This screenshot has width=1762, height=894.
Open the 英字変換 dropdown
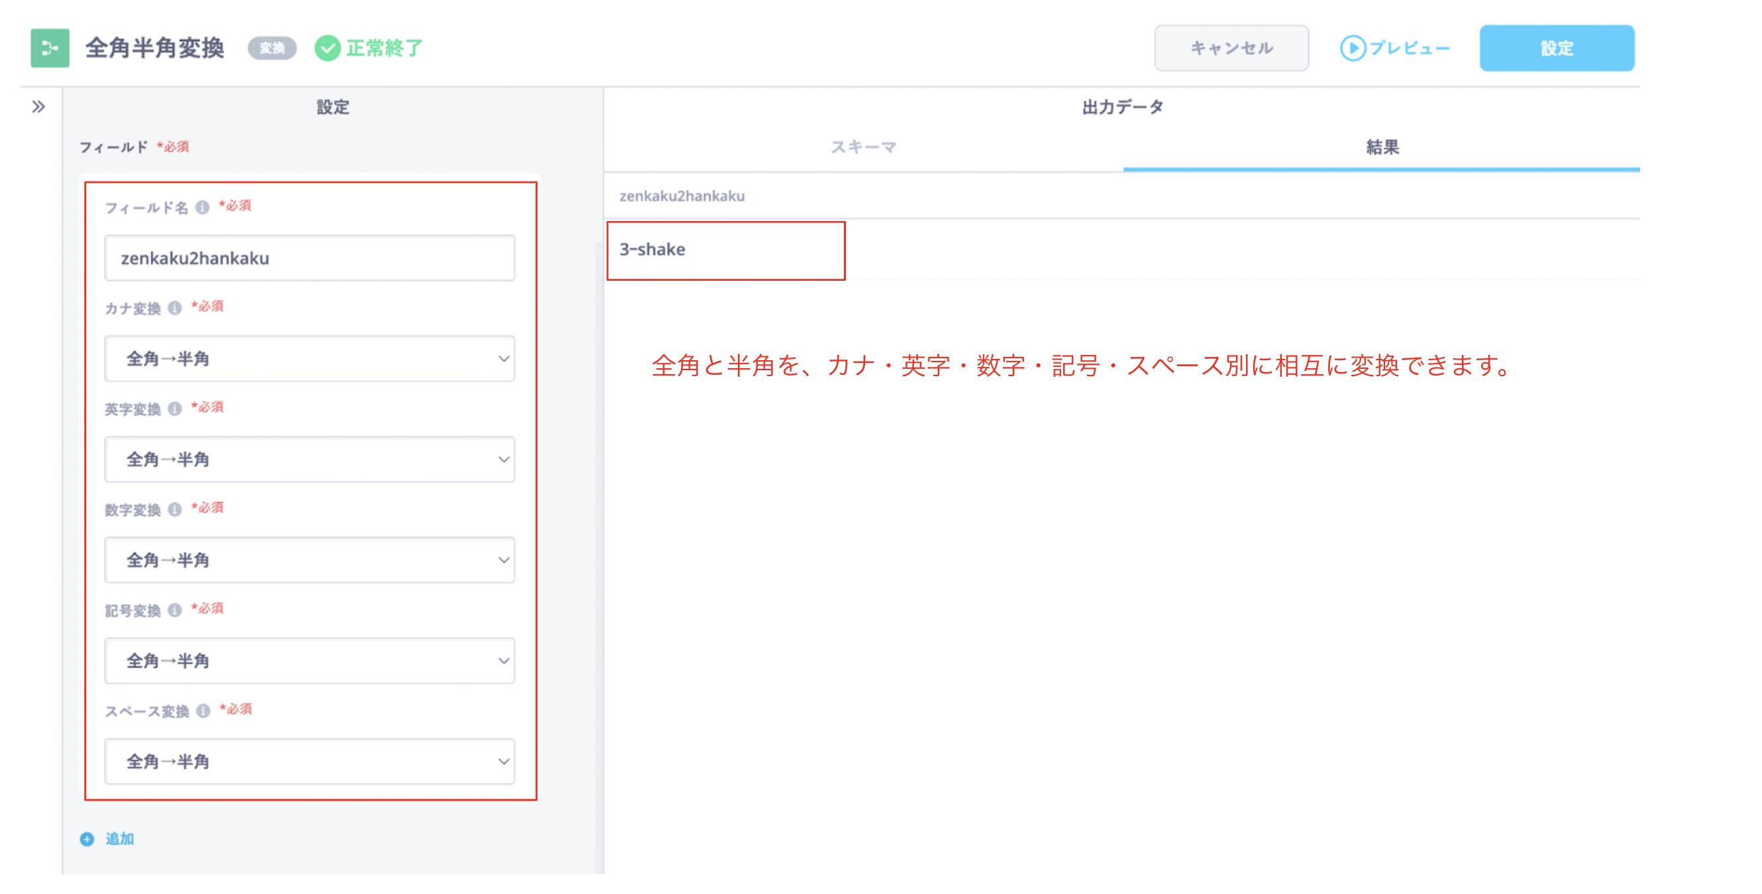point(309,459)
